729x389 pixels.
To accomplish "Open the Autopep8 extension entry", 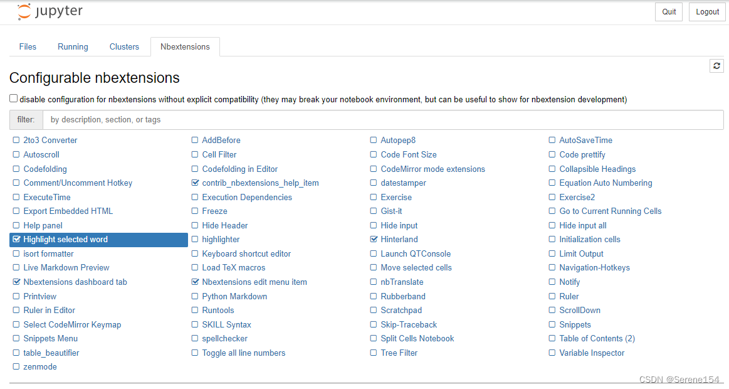I will (397, 141).
